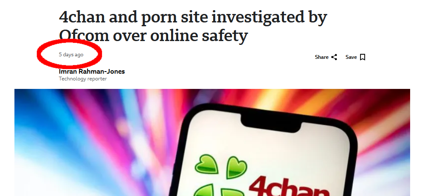Viewport: 425px width, 196px height.
Task: Click the lower-left green clover leaf
Action: pos(203,190)
